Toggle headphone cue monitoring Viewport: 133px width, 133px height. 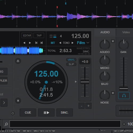point(124,95)
